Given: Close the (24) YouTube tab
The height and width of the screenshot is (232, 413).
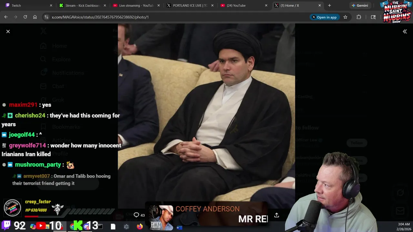Looking at the screenshot, I should click(266, 5).
